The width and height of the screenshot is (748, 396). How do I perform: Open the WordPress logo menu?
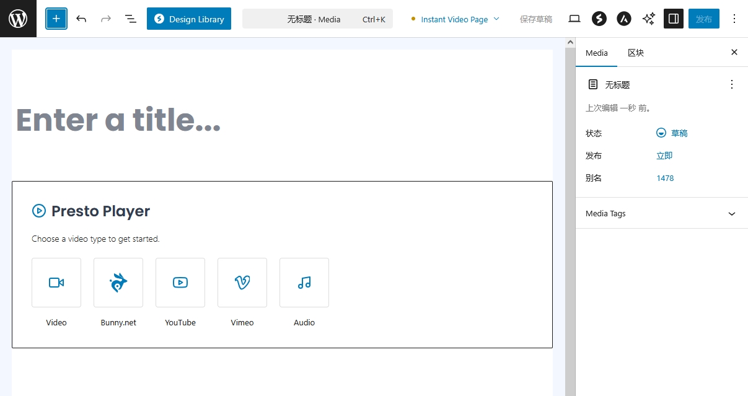pyautogui.click(x=18, y=19)
